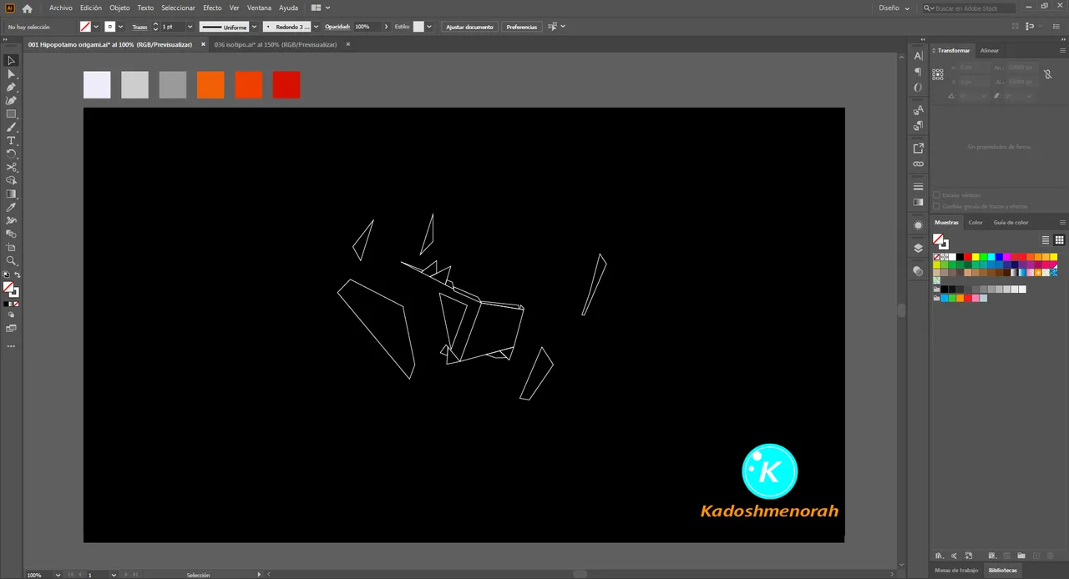
Task: Open the Paragraph panel icon
Action: [918, 72]
